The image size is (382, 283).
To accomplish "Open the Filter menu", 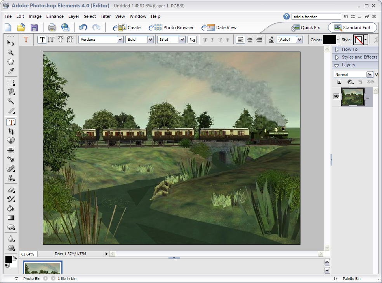I will [x=106, y=16].
